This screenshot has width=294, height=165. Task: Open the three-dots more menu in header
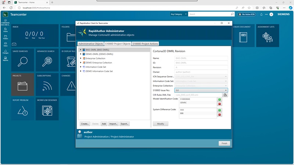[x=266, y=14]
